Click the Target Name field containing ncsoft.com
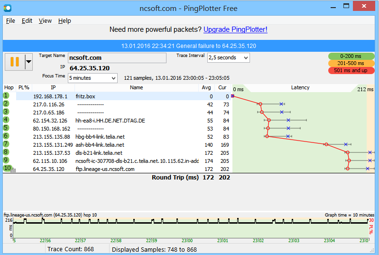Screen dimensions: 379x255 coord(117,57)
